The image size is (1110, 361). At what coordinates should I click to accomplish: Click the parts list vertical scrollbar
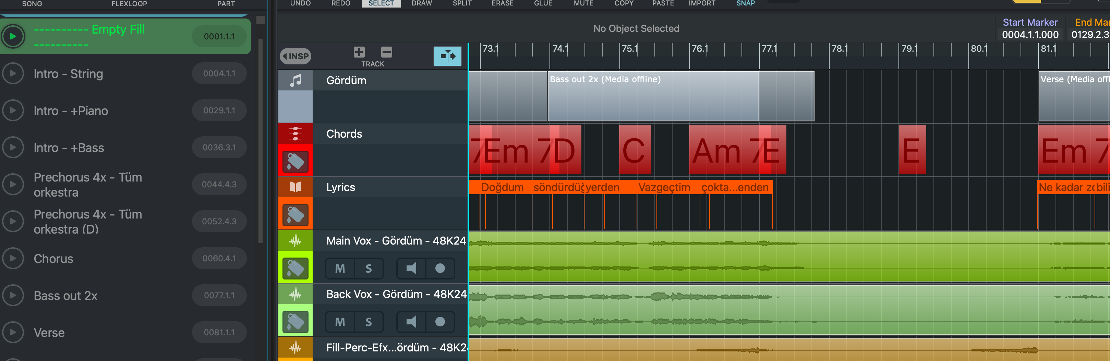tap(260, 141)
